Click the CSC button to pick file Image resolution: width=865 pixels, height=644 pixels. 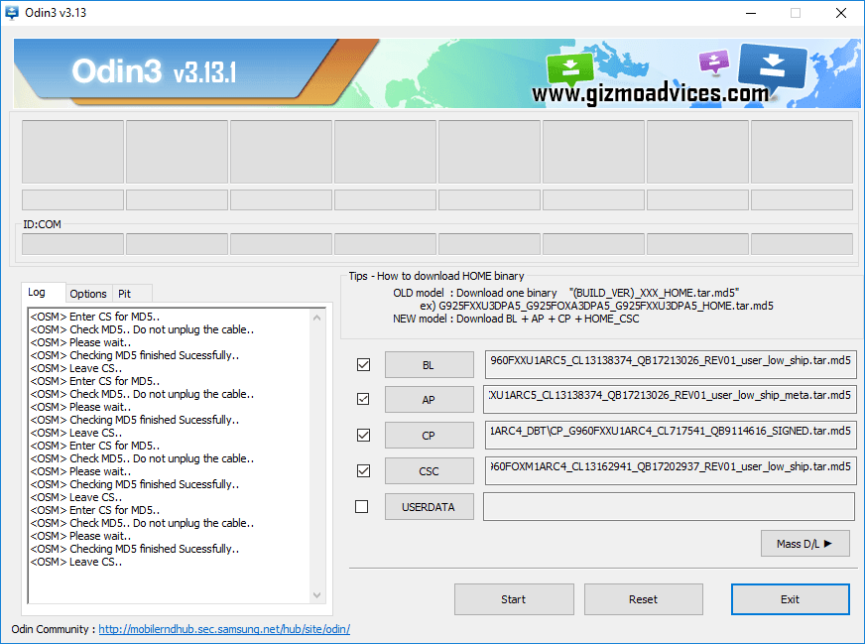tap(429, 471)
